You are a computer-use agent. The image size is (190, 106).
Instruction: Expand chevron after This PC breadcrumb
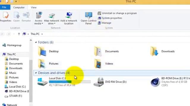pos(42,34)
